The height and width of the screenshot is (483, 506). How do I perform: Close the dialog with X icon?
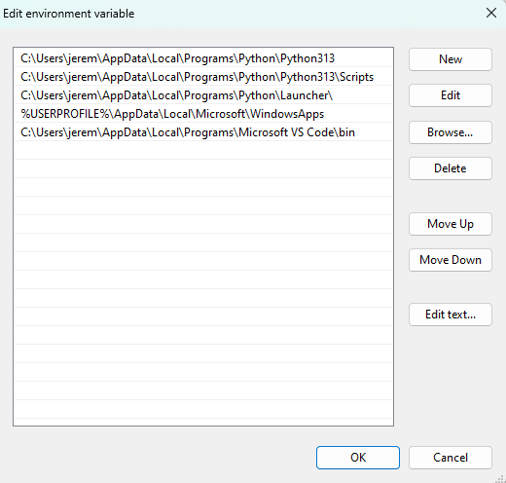tap(491, 14)
